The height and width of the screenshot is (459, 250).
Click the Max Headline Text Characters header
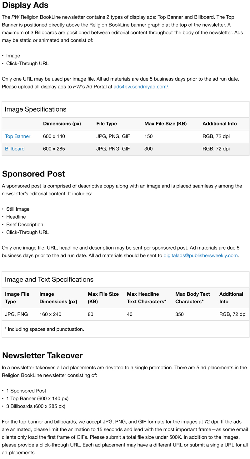click(146, 298)
